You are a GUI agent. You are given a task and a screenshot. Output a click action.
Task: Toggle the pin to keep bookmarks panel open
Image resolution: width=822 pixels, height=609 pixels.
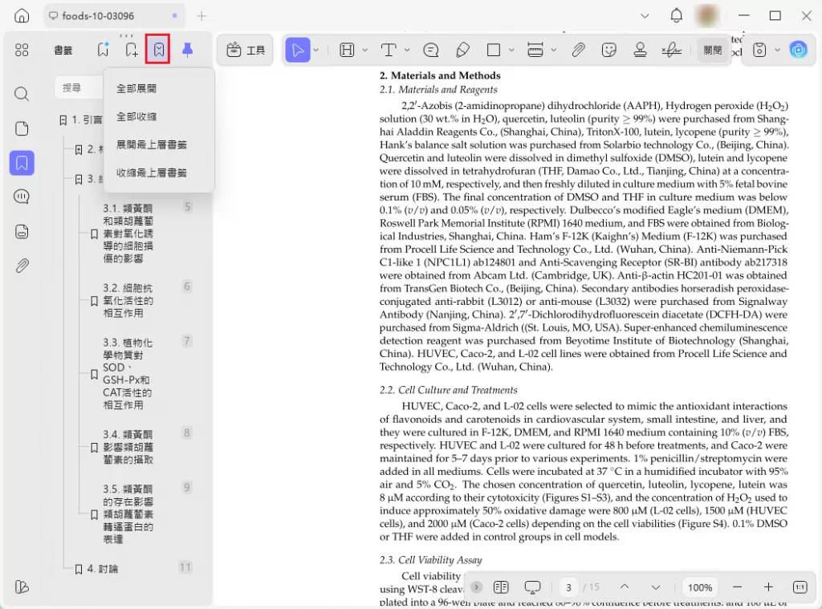[x=186, y=49]
